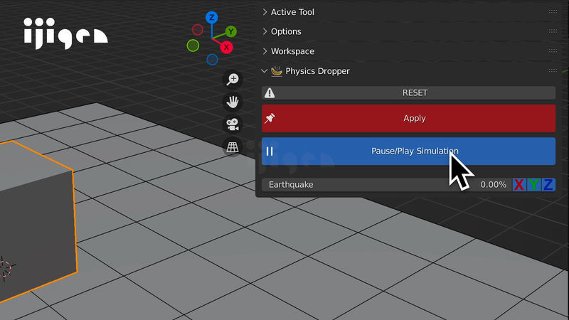569x320 pixels.
Task: Toggle Earthquake X axis
Action: click(519, 185)
